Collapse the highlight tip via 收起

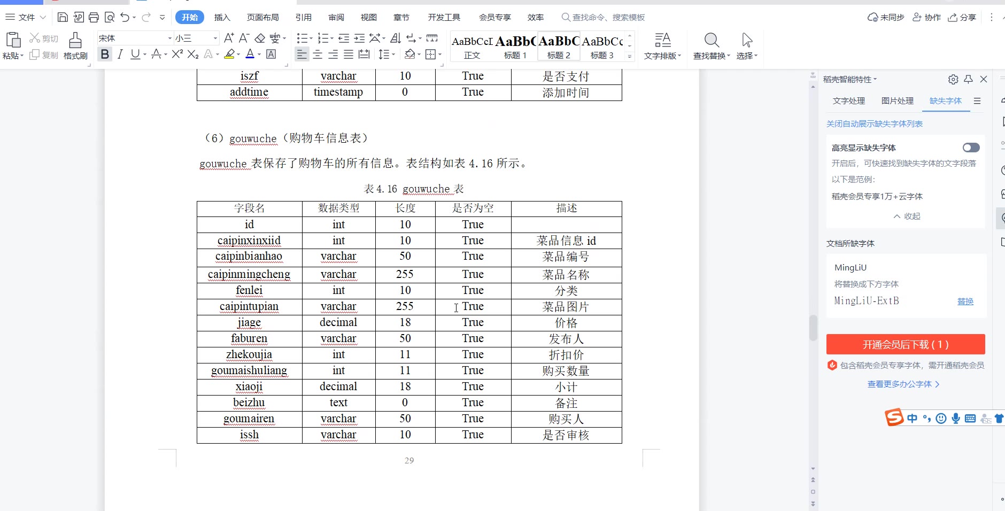(x=907, y=216)
